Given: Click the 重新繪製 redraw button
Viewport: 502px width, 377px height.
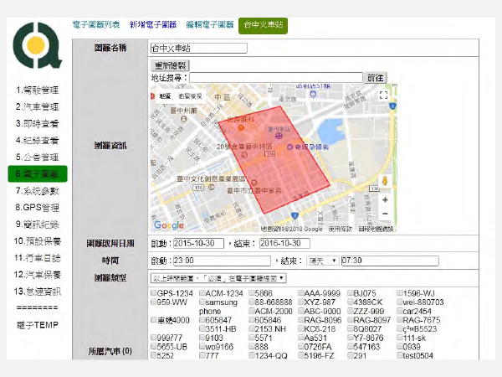Looking at the screenshot, I should click(170, 65).
